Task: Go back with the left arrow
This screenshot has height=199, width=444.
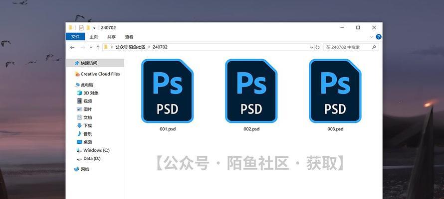Action: (72, 47)
